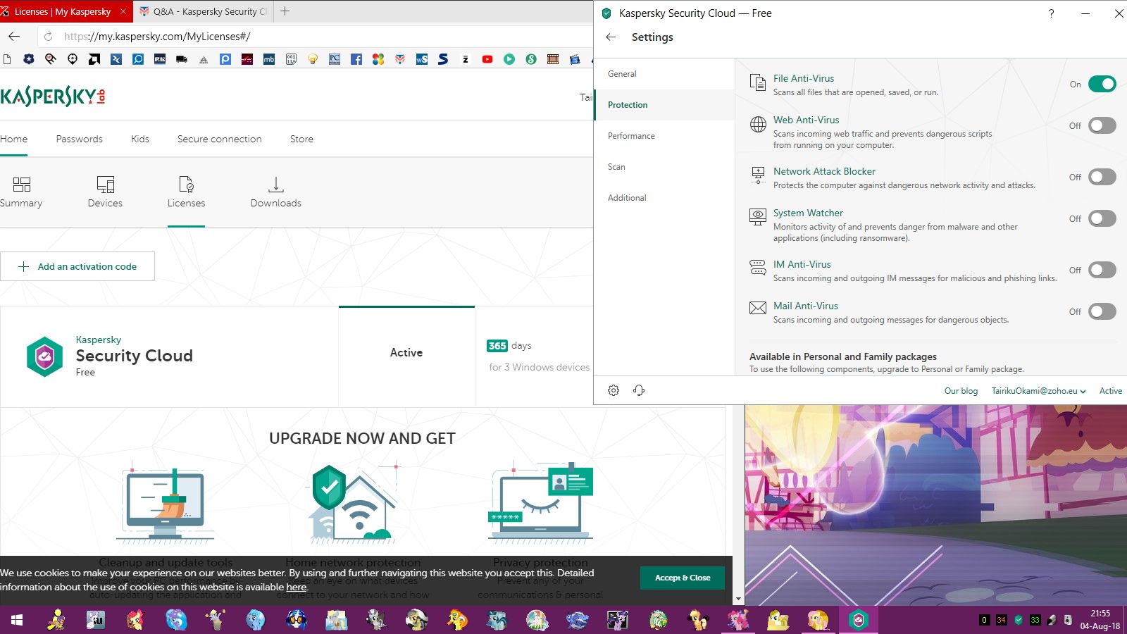Select the Licenses section
1127x634 pixels.
tap(186, 192)
